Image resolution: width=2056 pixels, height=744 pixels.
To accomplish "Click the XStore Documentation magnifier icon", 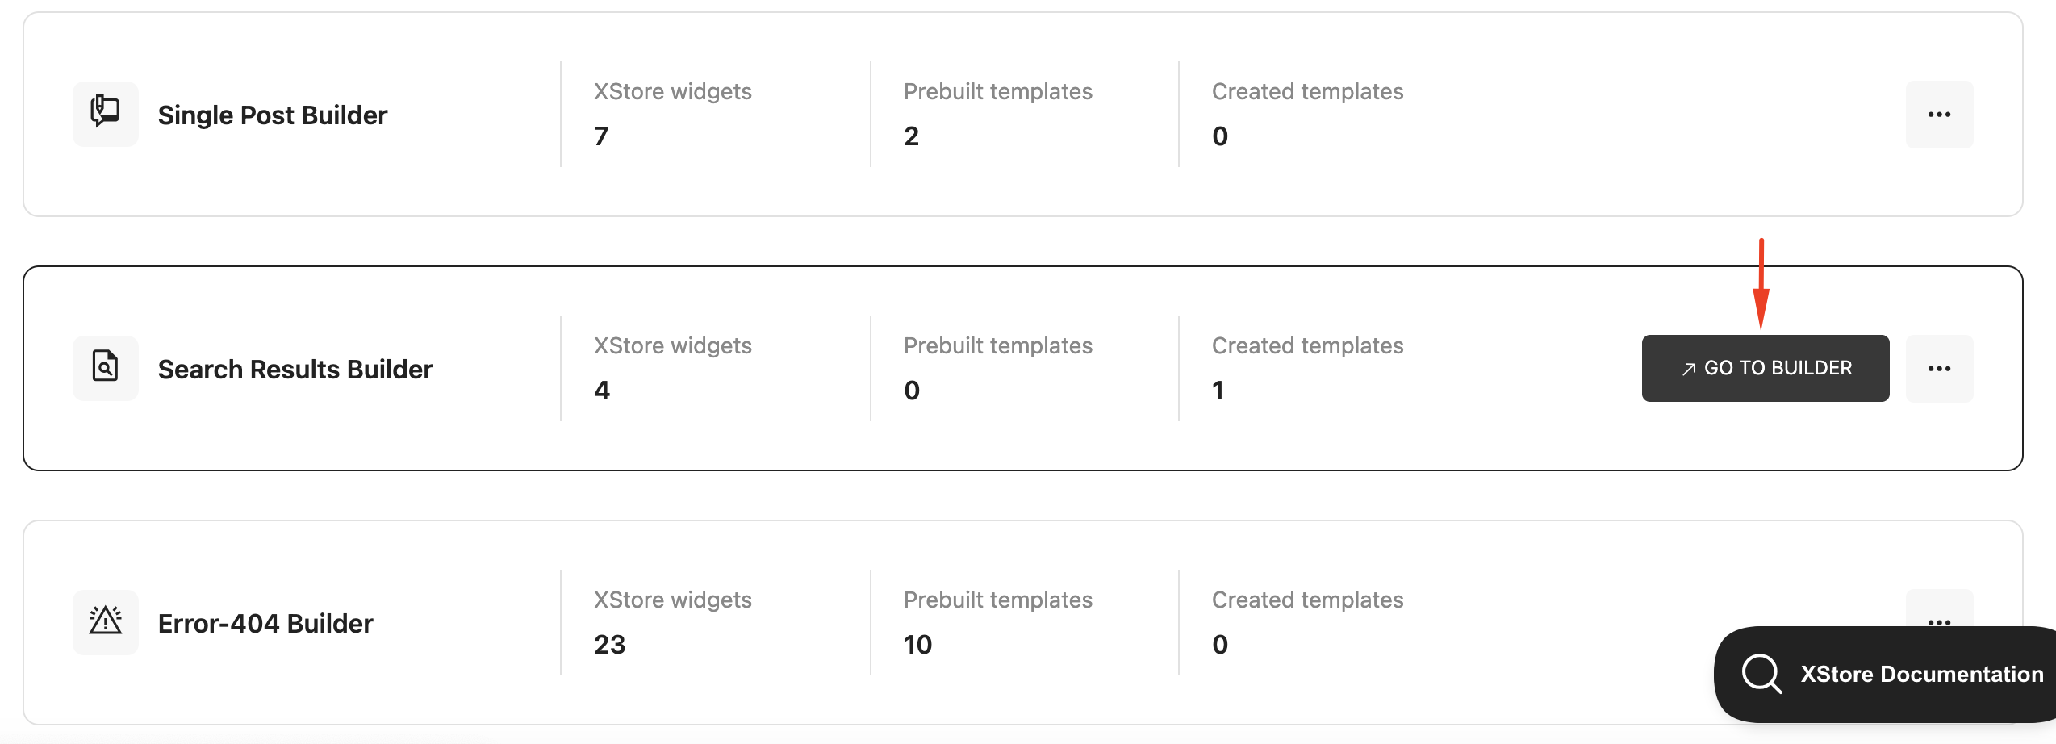I will click(1761, 674).
